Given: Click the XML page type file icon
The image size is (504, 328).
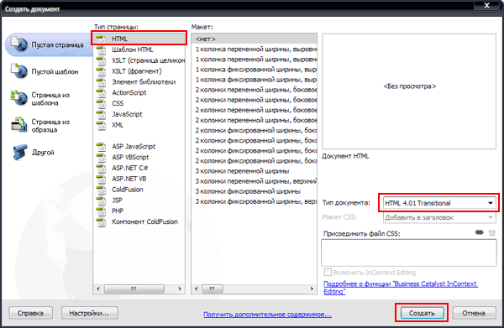Looking at the screenshot, I should 102,125.
